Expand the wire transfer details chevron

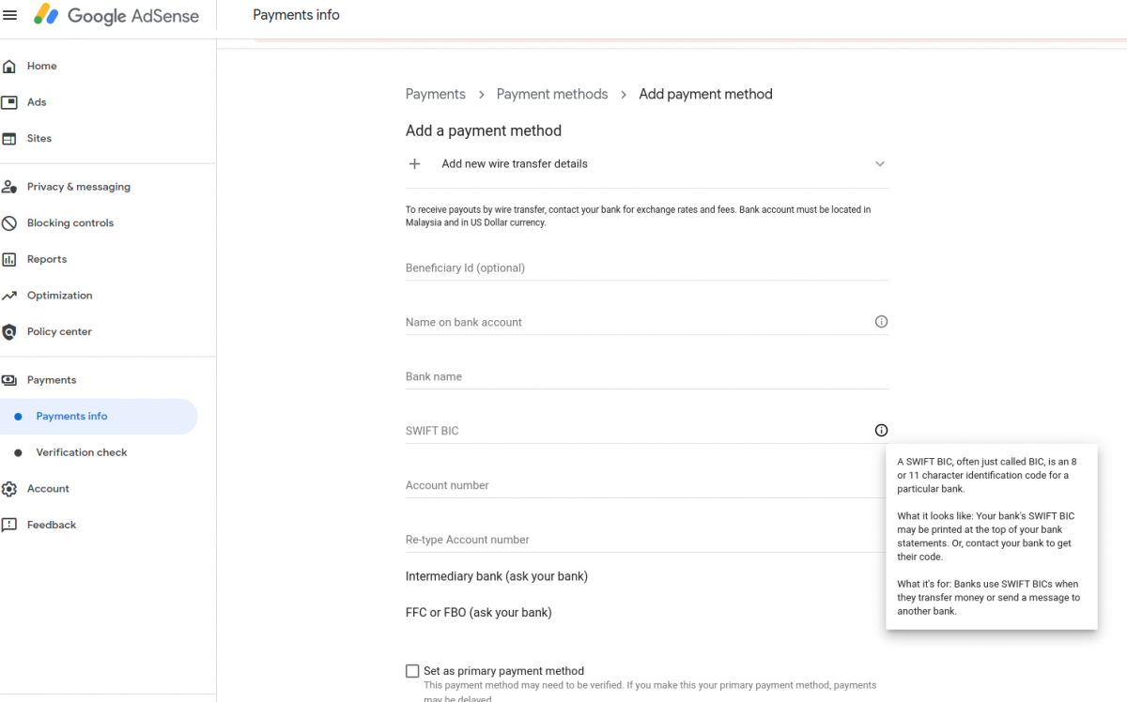pos(880,164)
